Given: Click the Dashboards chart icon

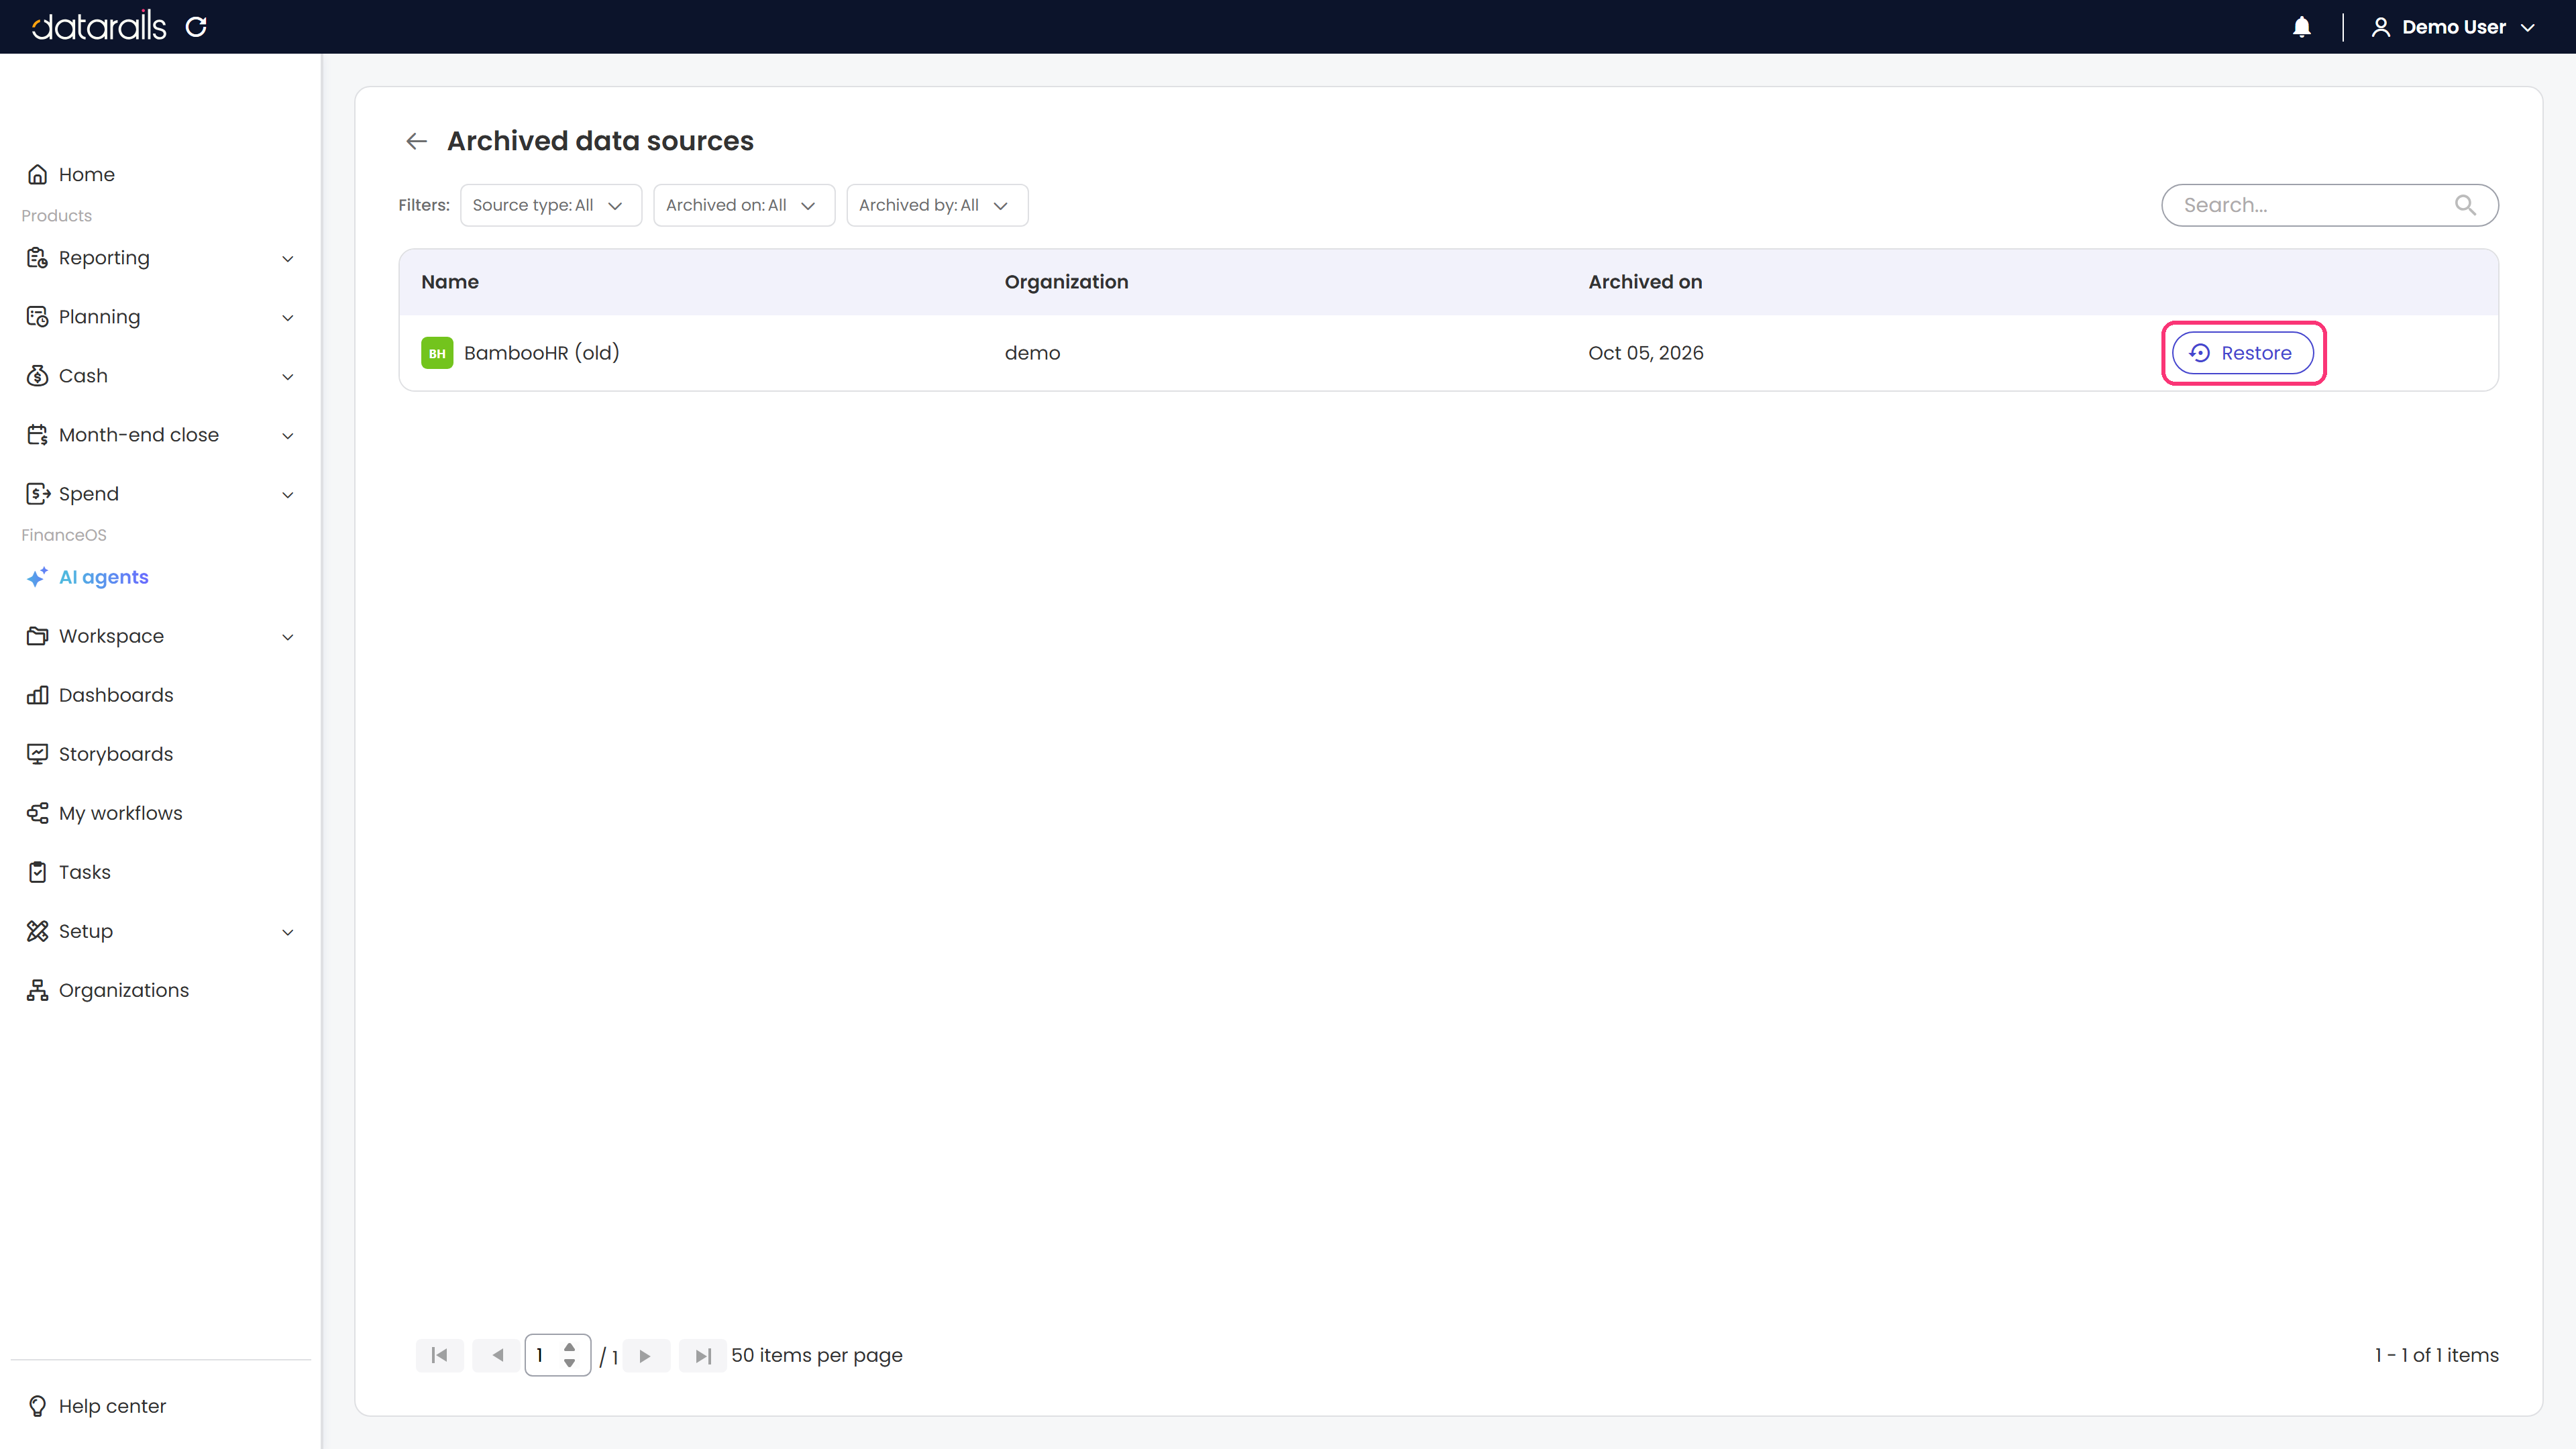Looking at the screenshot, I should click(37, 695).
